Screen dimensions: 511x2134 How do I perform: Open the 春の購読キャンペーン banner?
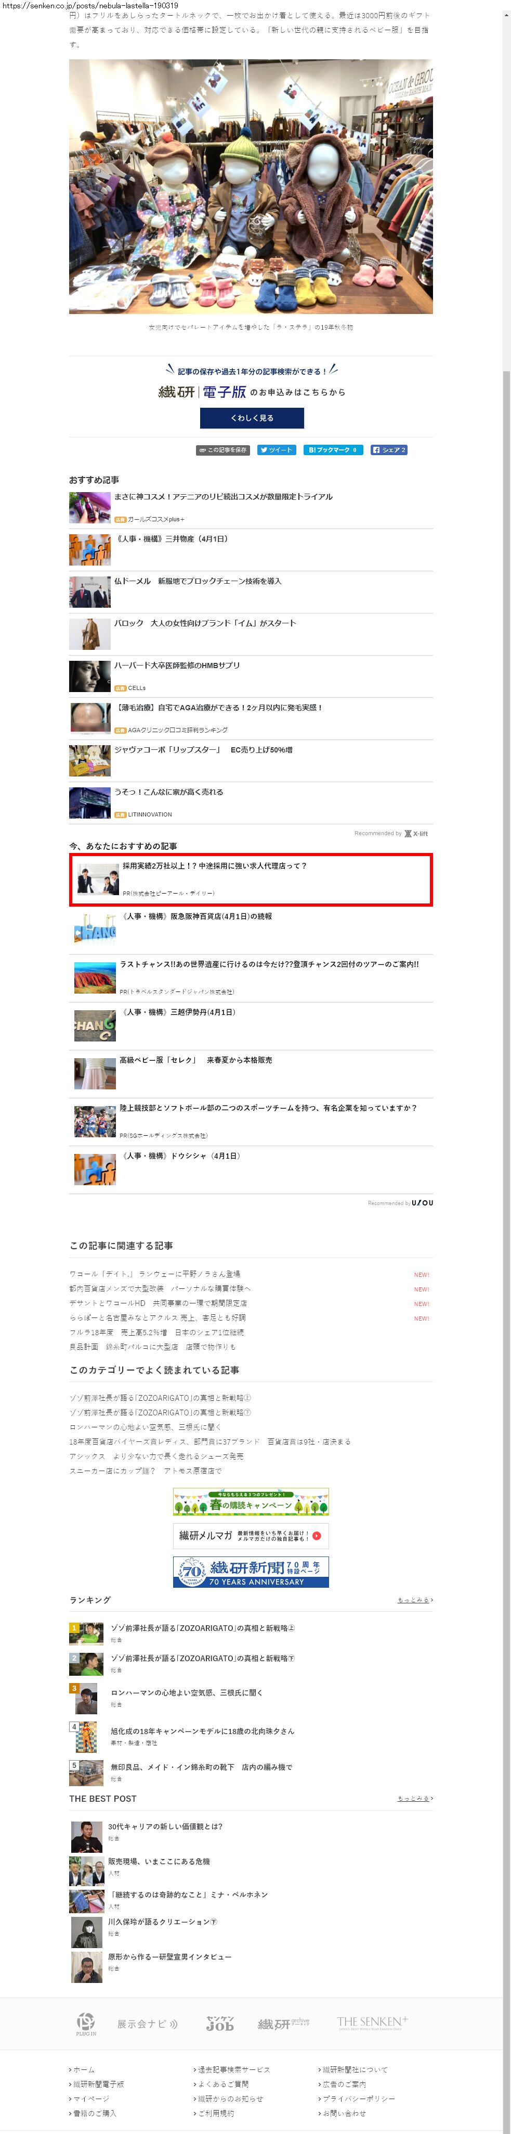click(x=251, y=1502)
